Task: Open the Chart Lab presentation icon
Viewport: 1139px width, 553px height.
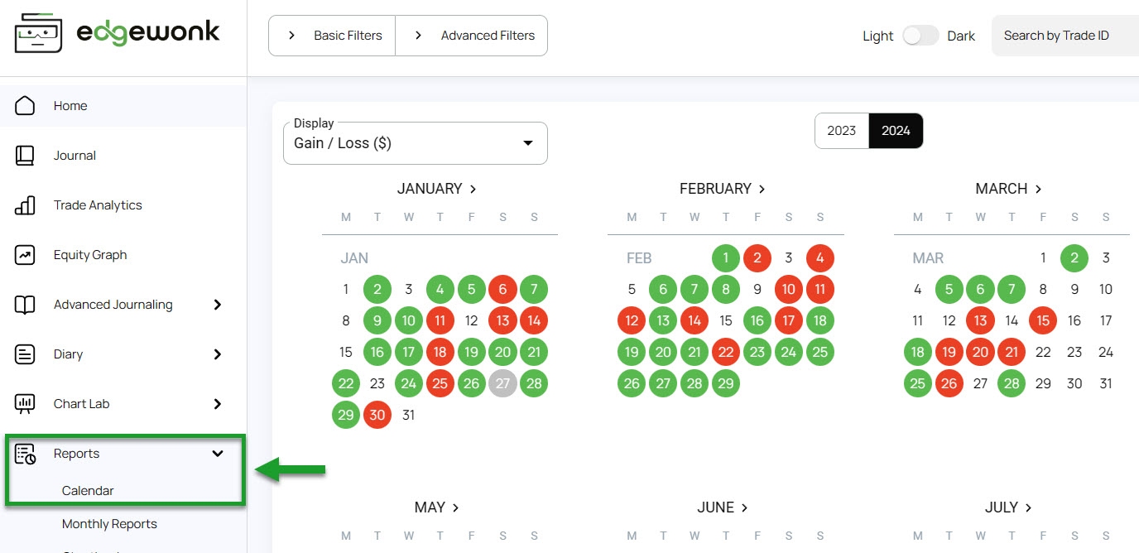Action: (x=25, y=404)
